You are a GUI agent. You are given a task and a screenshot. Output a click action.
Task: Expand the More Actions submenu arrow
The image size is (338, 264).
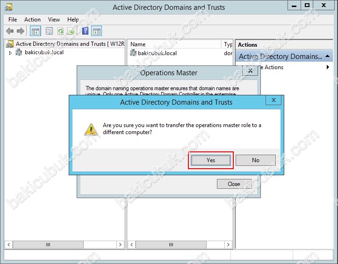328,67
